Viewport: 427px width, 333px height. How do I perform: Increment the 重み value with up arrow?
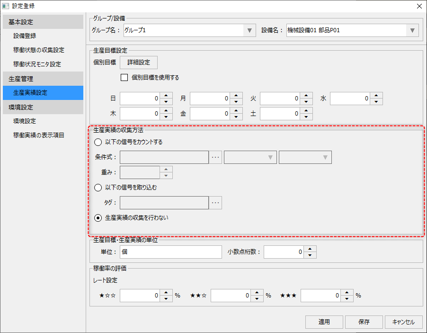coord(166,170)
